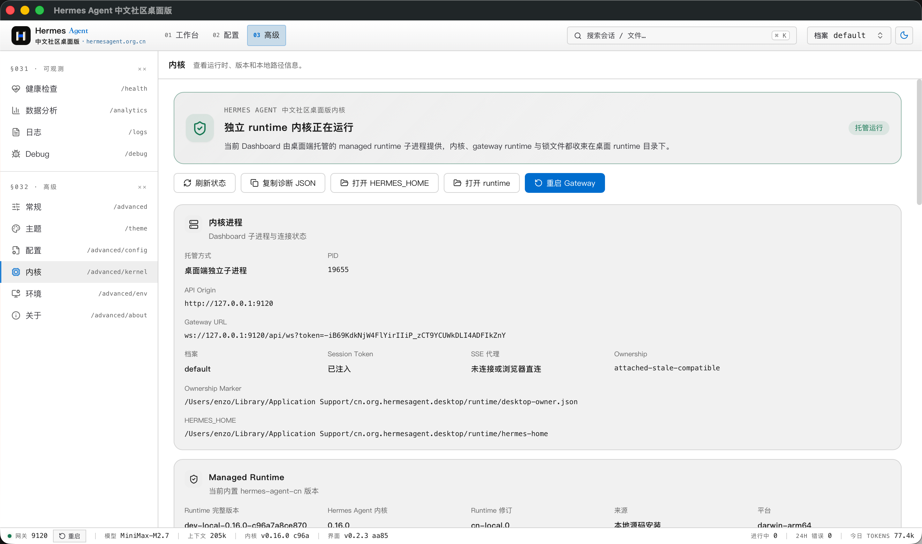Screen dimensions: 922x544
Task: Click the copy icon on 复制诊断 JSON
Action: tap(254, 183)
